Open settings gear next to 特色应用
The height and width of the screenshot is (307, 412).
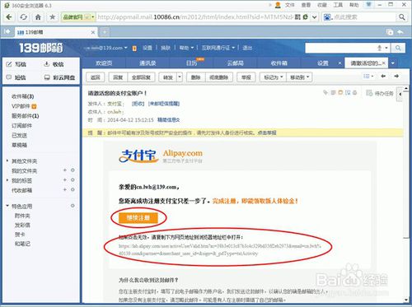click(x=73, y=206)
